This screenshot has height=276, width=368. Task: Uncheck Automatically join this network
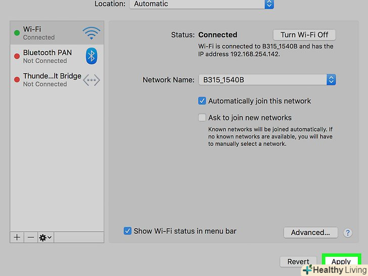tap(202, 101)
